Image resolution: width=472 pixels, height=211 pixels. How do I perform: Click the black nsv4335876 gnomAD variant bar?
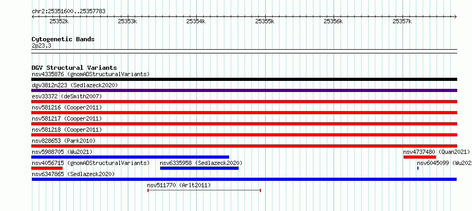coord(244,79)
